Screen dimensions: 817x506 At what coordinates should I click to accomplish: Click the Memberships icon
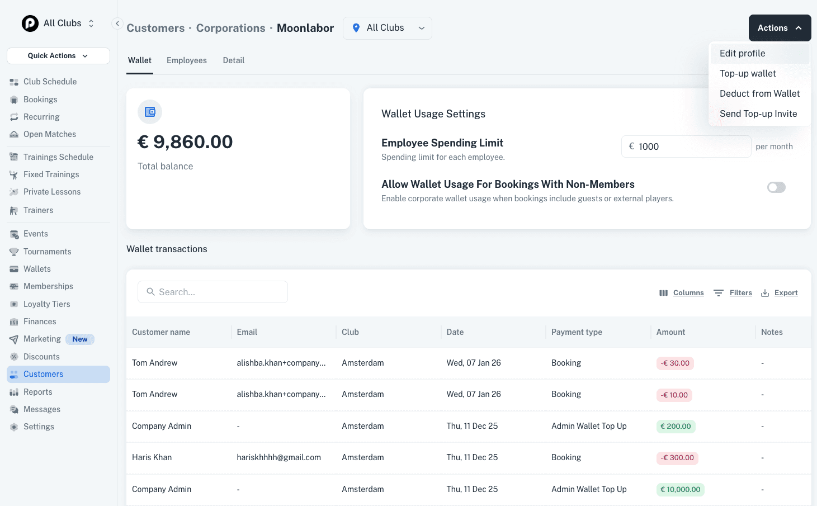click(x=14, y=286)
